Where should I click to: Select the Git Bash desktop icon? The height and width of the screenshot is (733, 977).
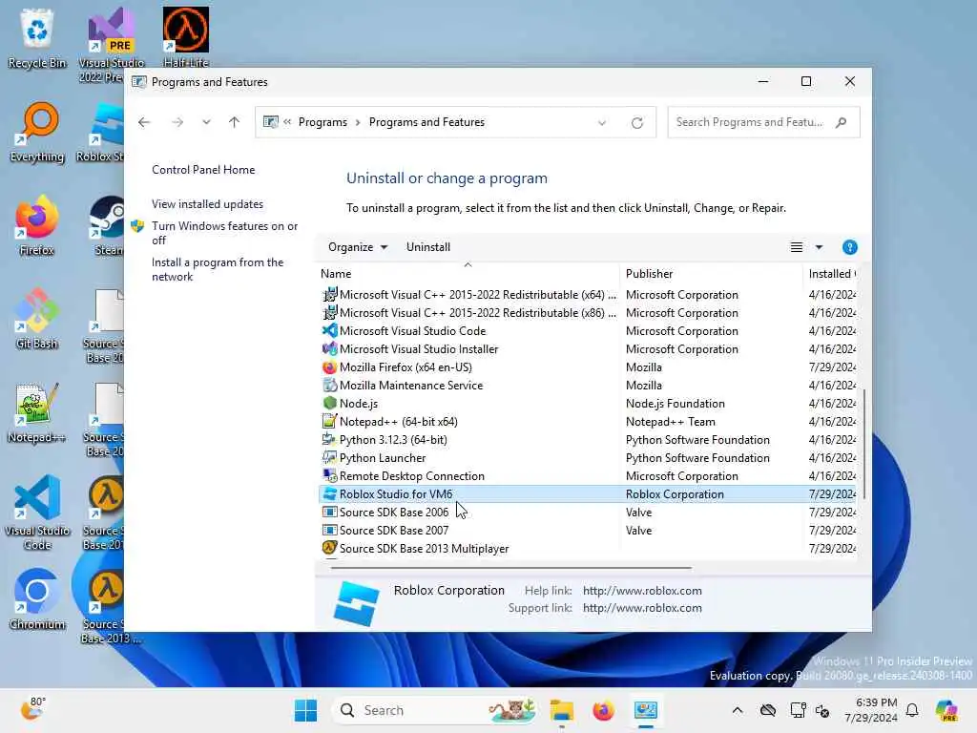(37, 319)
